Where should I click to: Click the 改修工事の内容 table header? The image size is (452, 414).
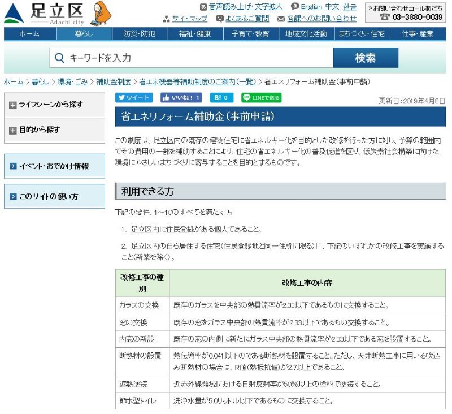[x=307, y=283]
